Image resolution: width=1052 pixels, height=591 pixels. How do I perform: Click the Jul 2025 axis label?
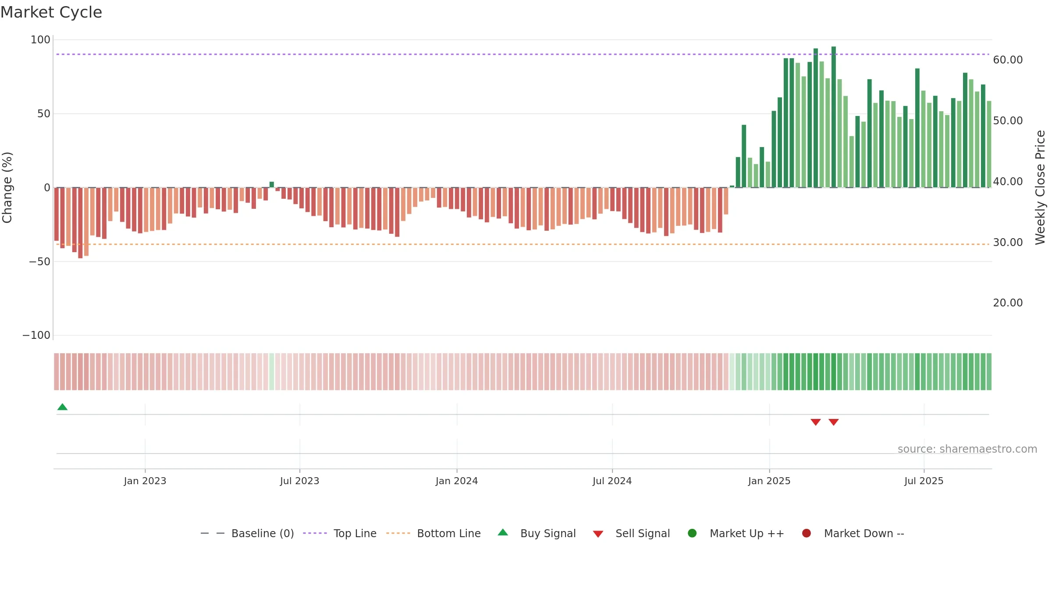[x=924, y=481]
